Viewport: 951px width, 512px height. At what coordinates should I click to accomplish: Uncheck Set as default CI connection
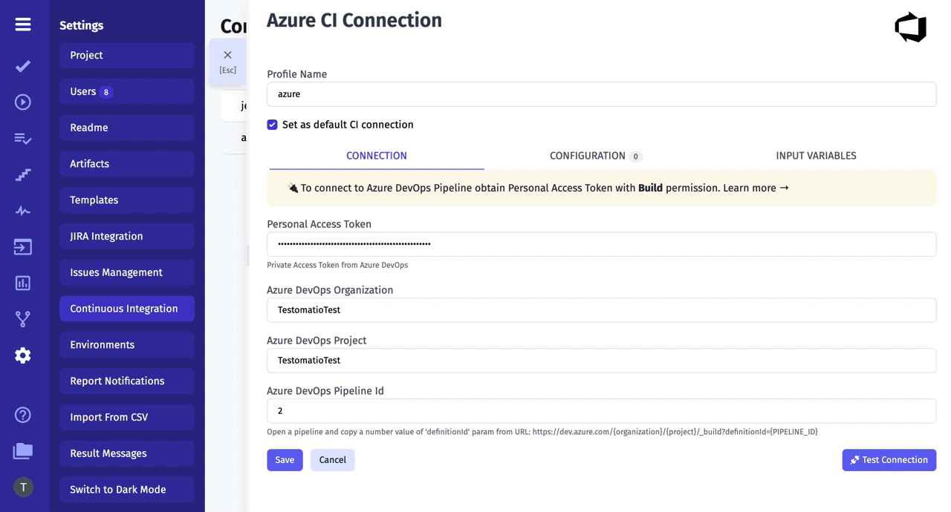[272, 125]
